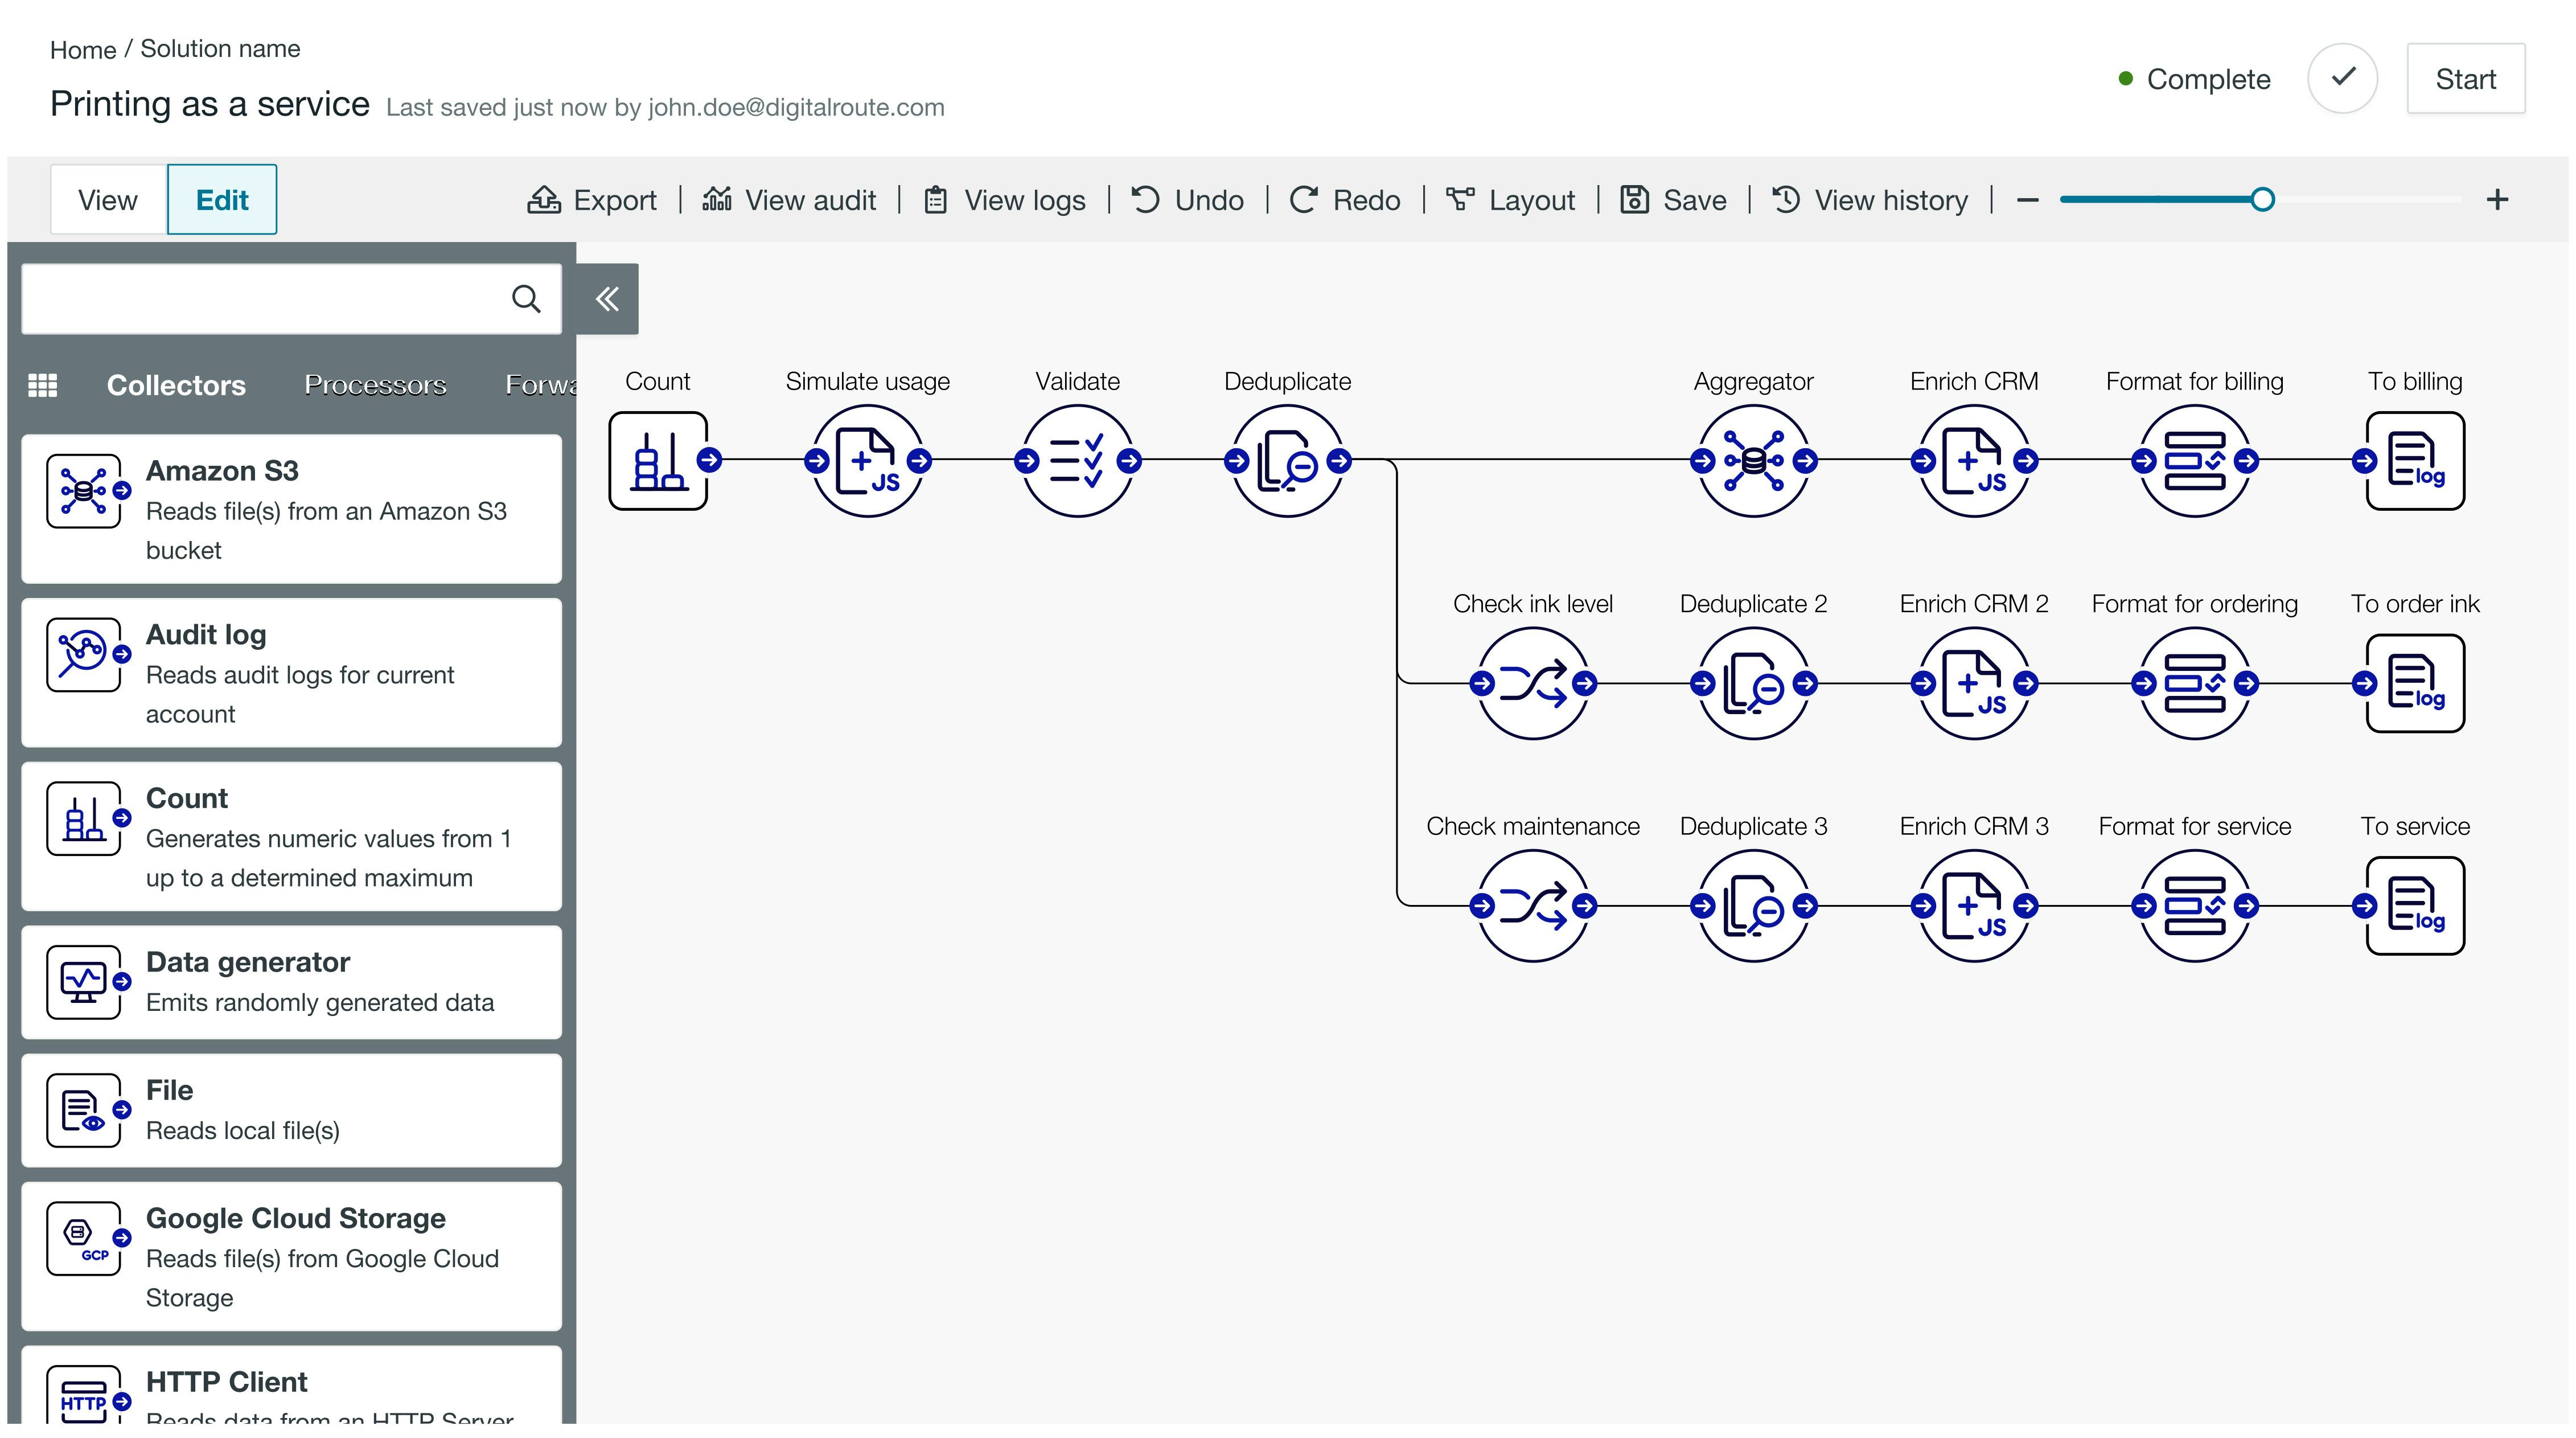Open the Collectors tab

point(176,385)
